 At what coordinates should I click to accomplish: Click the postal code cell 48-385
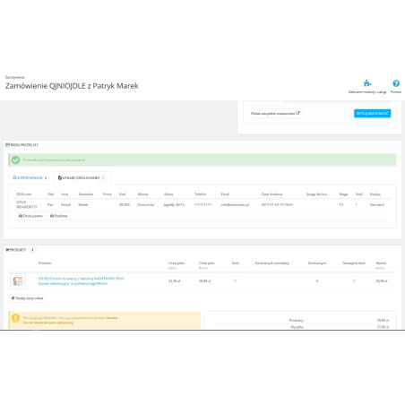tap(125, 205)
